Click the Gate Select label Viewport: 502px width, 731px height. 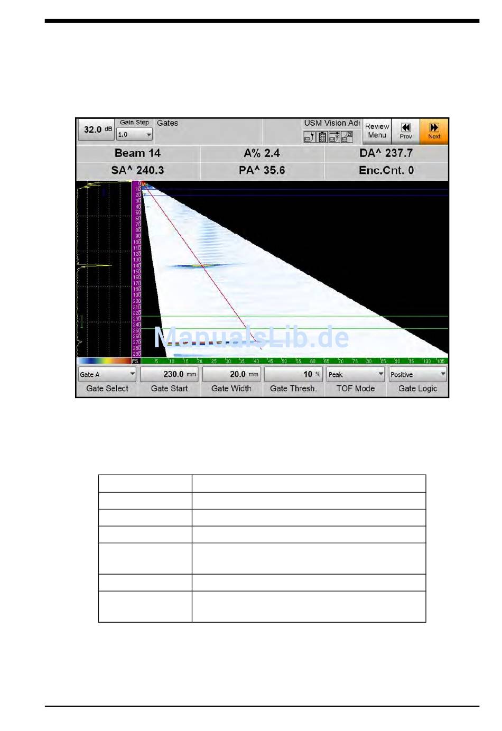107,388
